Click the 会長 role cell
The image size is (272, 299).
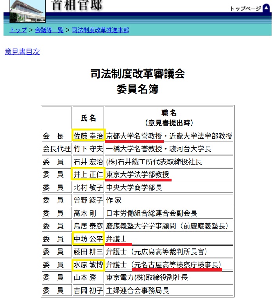pos(57,136)
